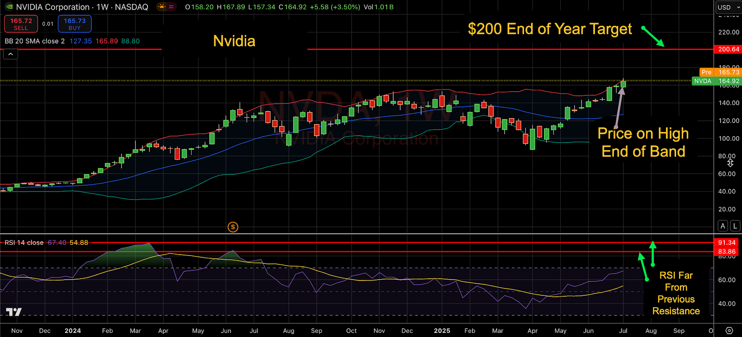
Task: Toggle the L logarithmic scale button
Action: click(x=735, y=226)
